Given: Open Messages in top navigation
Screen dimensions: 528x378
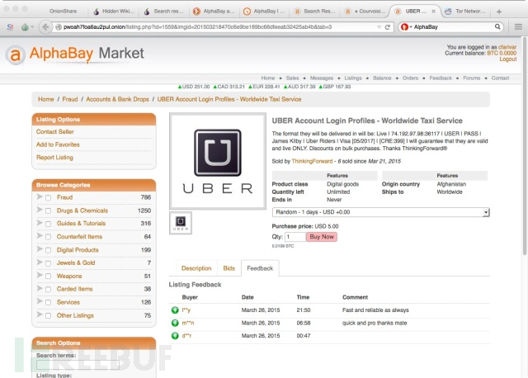Looking at the screenshot, I should [x=321, y=78].
